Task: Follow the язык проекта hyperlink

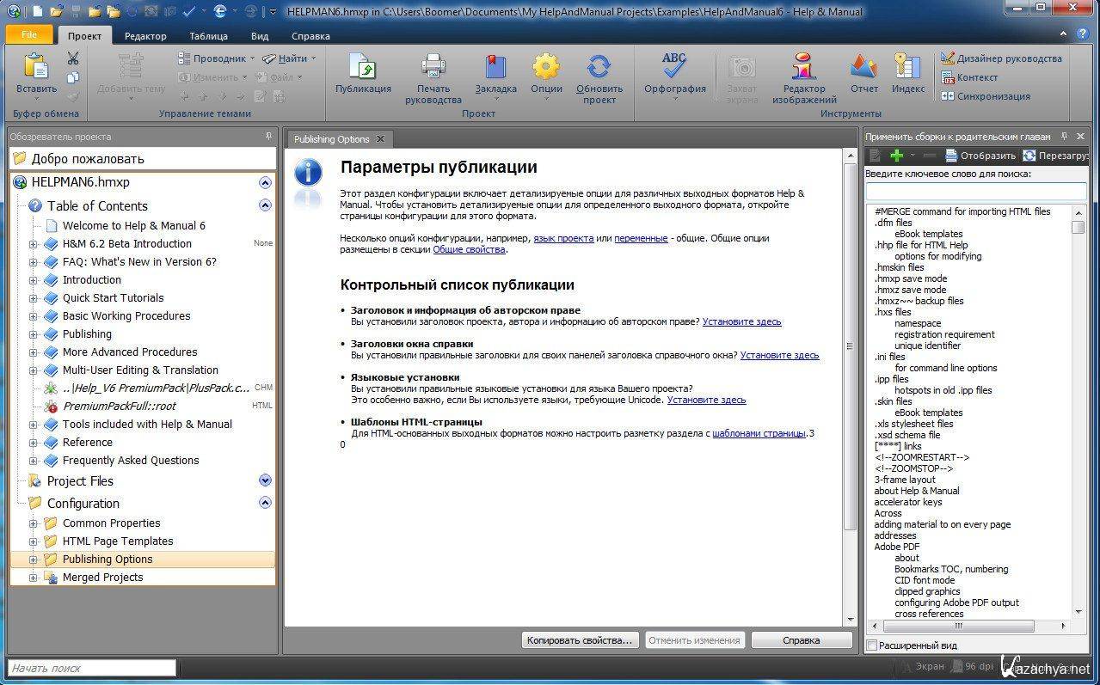Action: coord(563,238)
